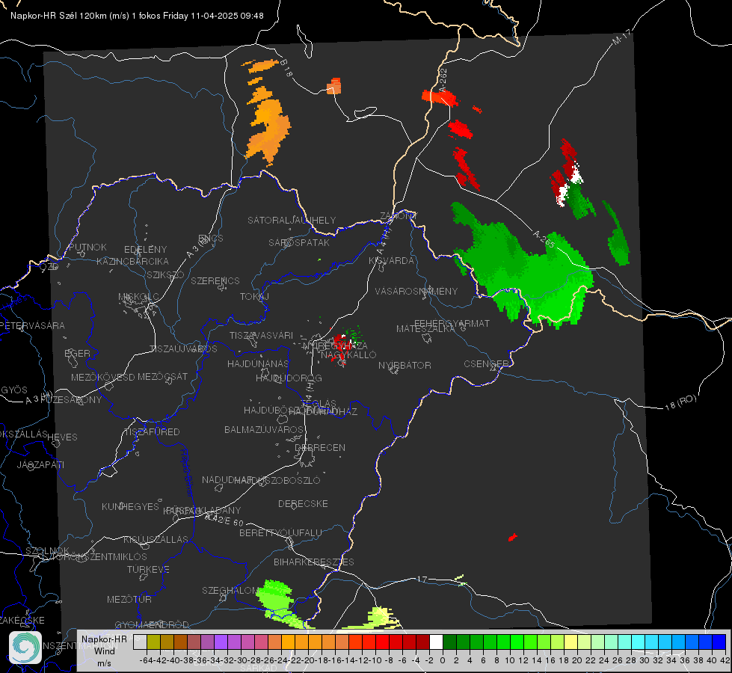The width and height of the screenshot is (732, 673).
Task: Select the dark blue swatch between 40 and 42
Action: click(719, 642)
